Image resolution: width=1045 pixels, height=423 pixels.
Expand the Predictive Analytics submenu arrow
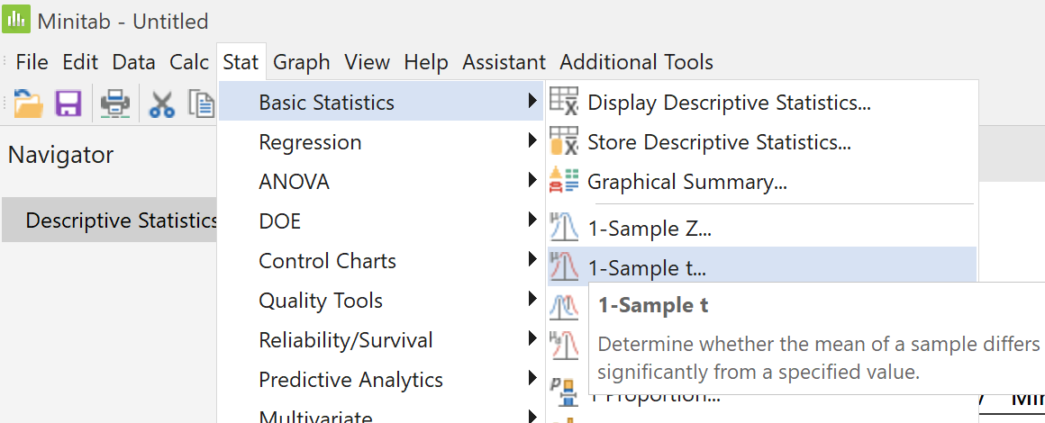[532, 378]
